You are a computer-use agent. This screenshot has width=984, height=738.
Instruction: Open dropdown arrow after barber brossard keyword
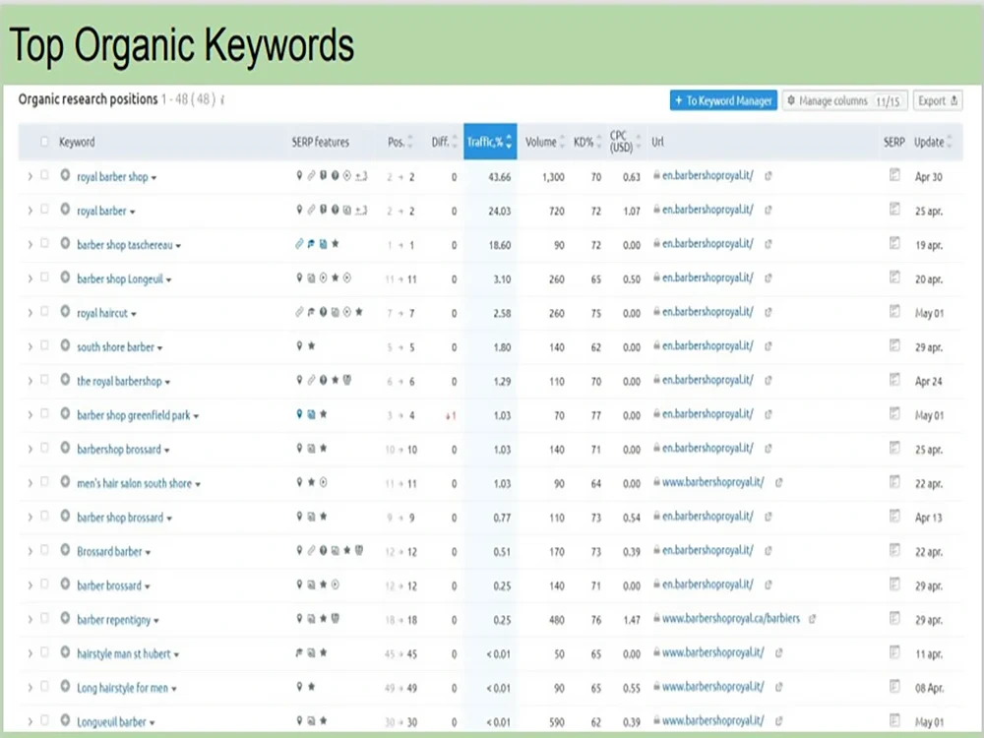point(148,587)
